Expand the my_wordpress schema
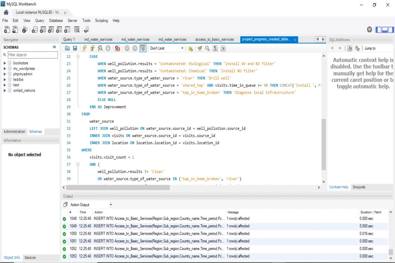The image size is (395, 263). 5,69
